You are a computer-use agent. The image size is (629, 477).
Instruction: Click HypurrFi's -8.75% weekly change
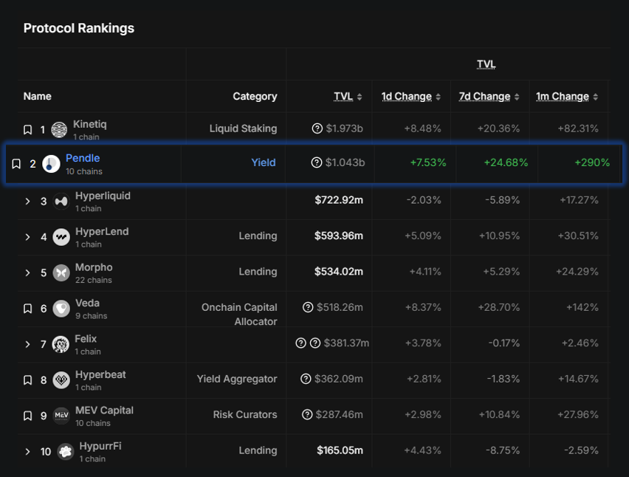click(503, 450)
